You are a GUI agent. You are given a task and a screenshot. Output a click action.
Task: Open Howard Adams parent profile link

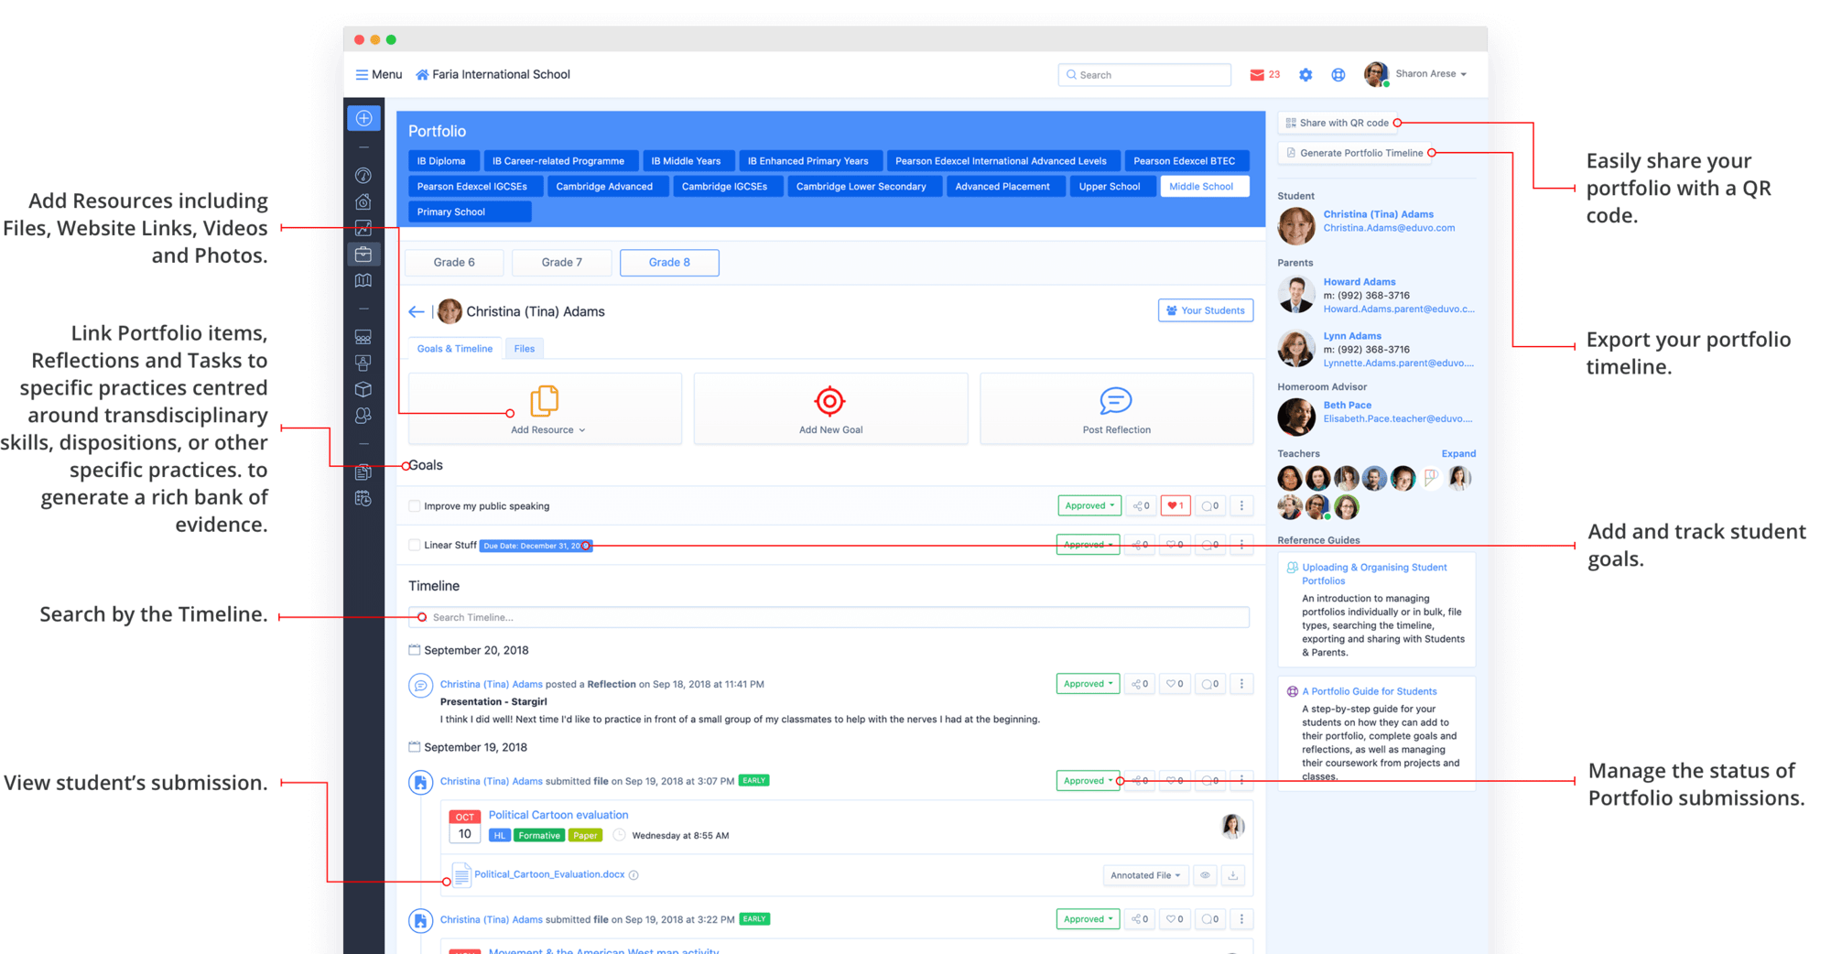[1360, 282]
